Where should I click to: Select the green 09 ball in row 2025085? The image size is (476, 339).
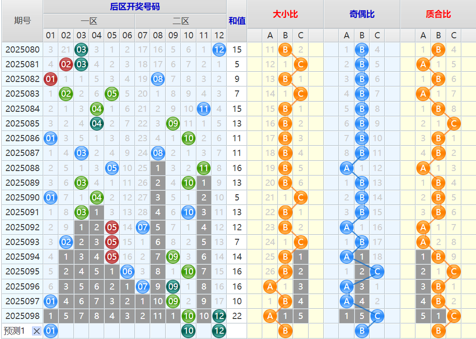click(173, 124)
